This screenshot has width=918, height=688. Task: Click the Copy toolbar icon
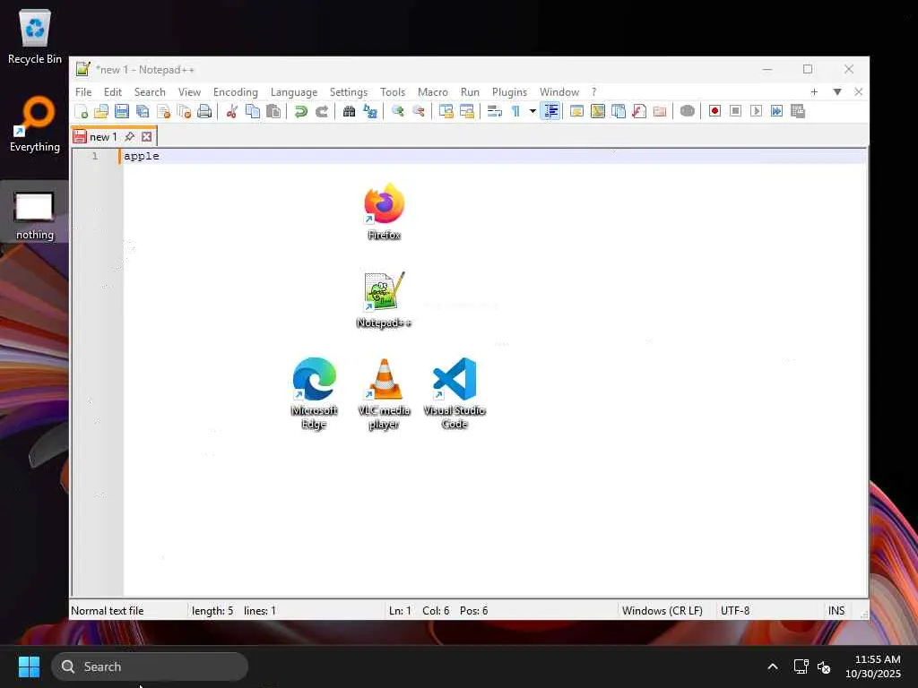pos(252,111)
